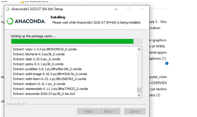Open the "eptrons (1)" item in background

tap(158, 58)
